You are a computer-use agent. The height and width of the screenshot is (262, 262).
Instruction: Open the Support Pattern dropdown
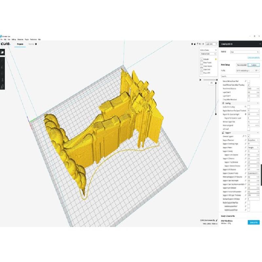click(253, 147)
